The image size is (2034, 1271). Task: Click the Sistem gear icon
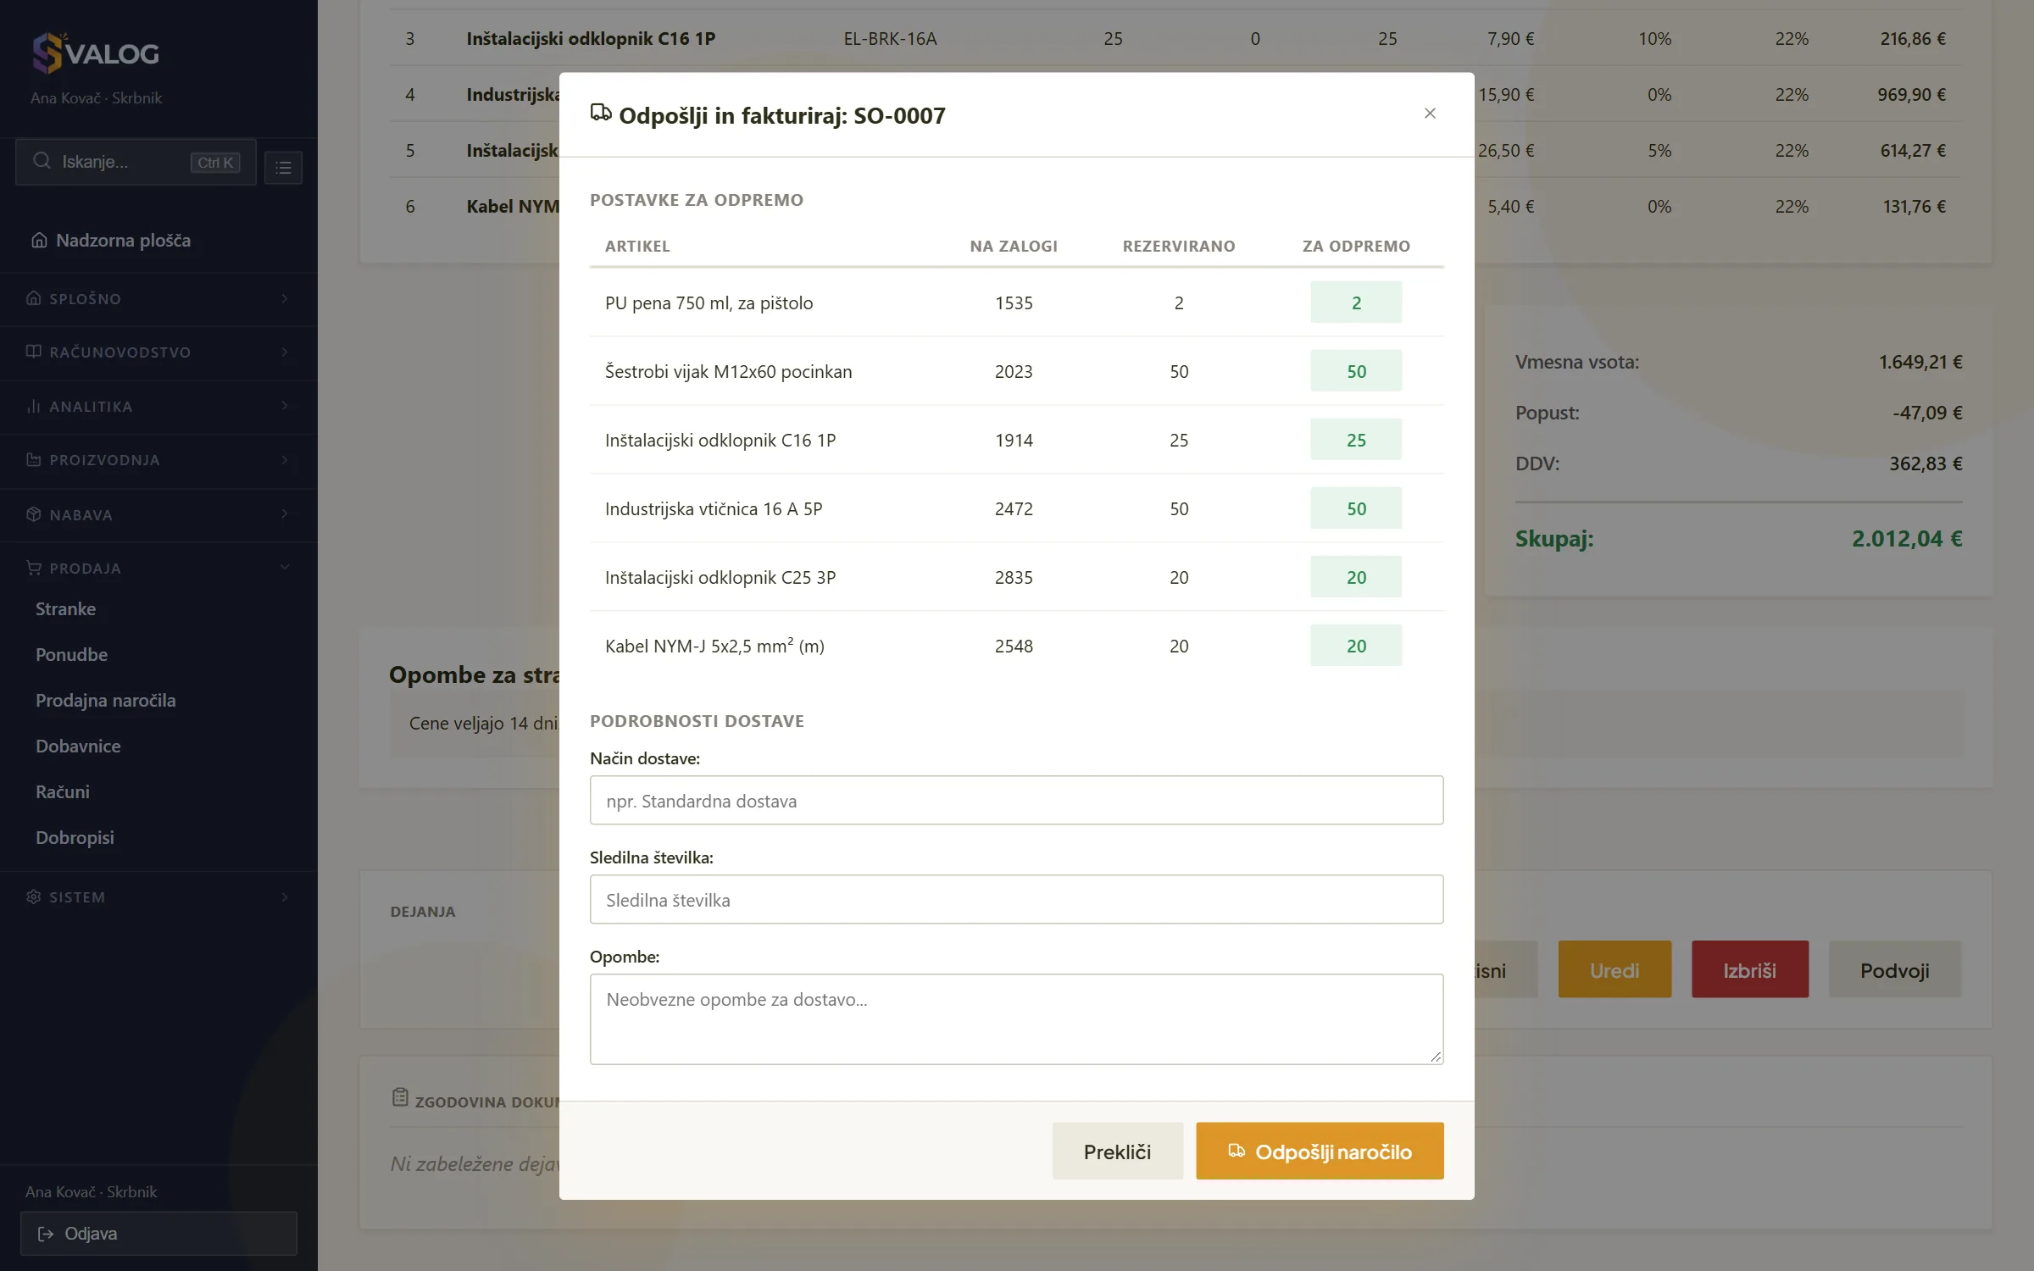click(x=34, y=896)
